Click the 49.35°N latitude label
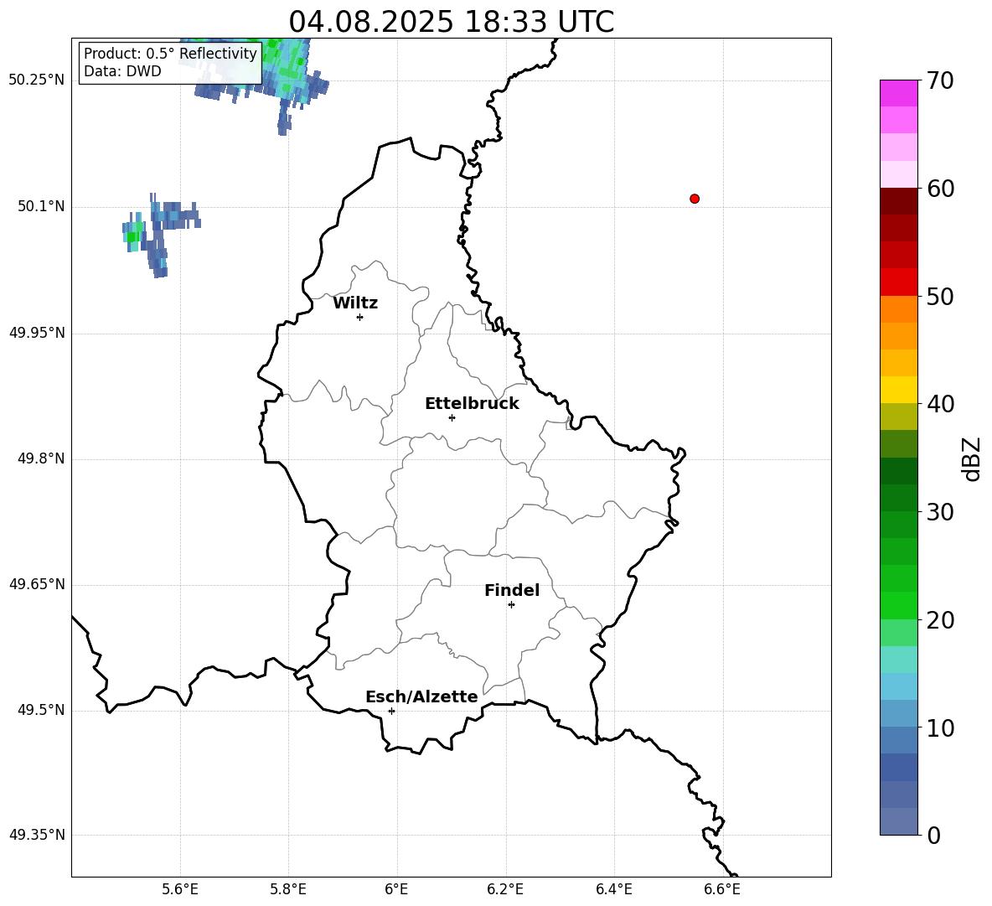Screen dimensions: 992x906 pyautogui.click(x=37, y=835)
